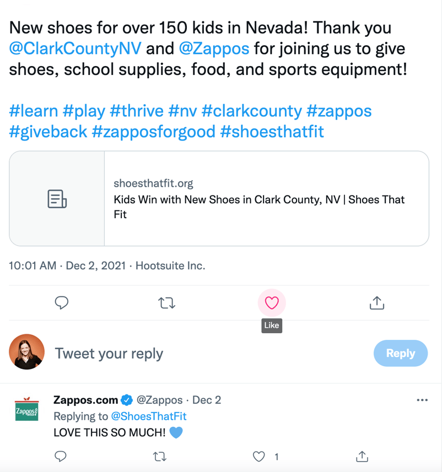The image size is (442, 472).
Task: Retweet the Shoes That Fit tweet
Action: pos(166,302)
